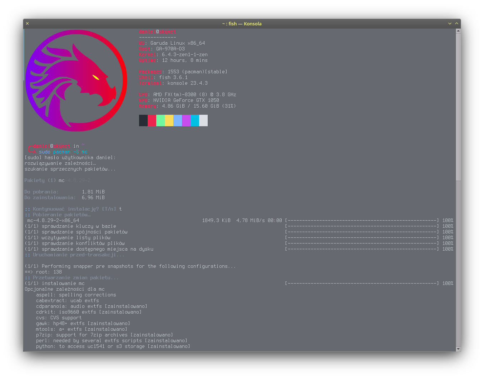Click the "1849,3 KiB" download size
Image resolution: width=484 pixels, height=379 pixels.
click(216, 221)
